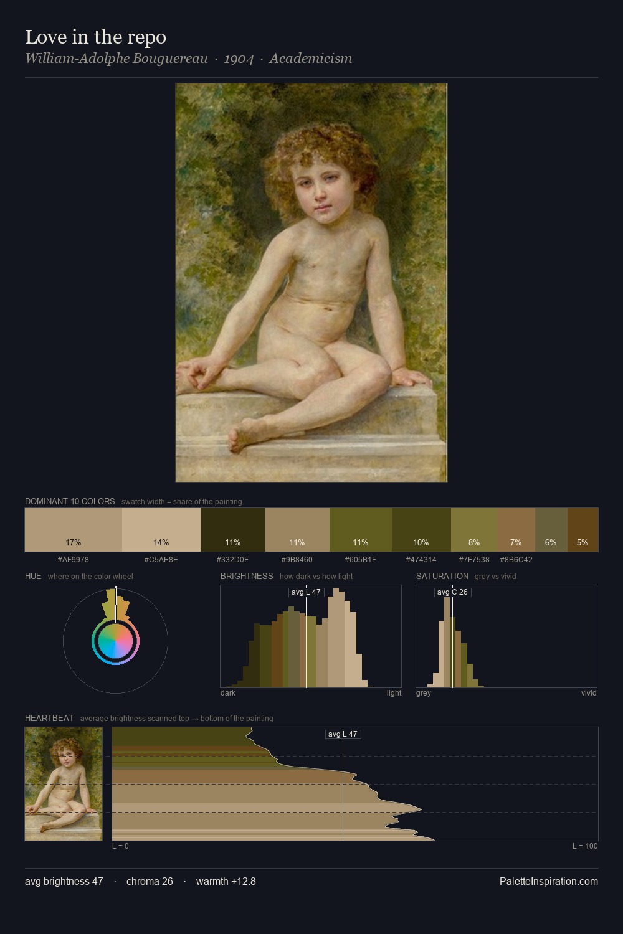Click the 14% swatch #C5AE8E
The image size is (623, 934).
[161, 530]
